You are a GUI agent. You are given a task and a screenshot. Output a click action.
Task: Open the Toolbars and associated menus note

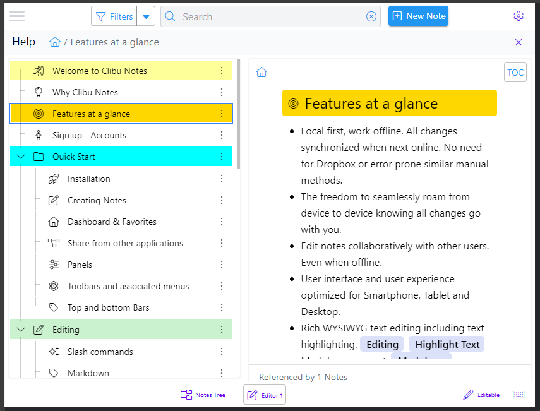(128, 286)
